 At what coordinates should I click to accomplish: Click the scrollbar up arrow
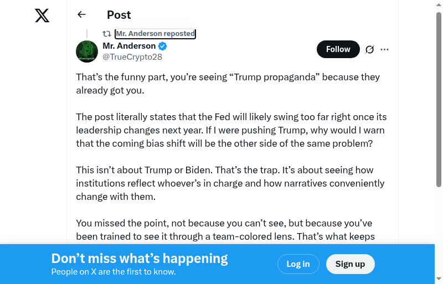coord(439,4)
